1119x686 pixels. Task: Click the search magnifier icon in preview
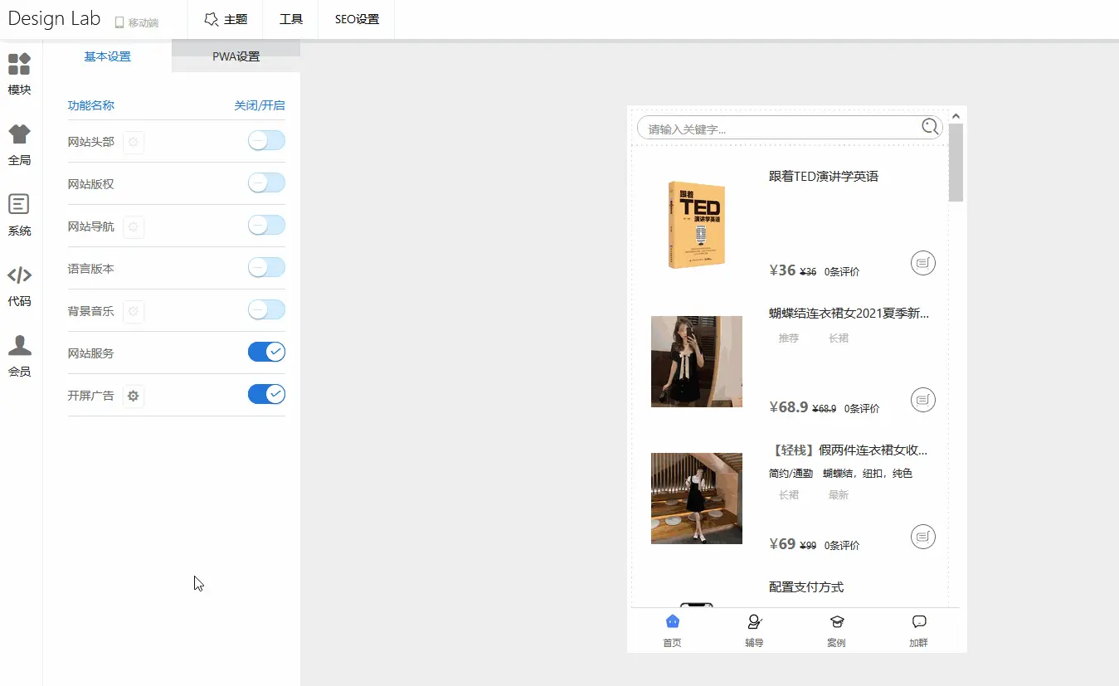[x=930, y=127]
